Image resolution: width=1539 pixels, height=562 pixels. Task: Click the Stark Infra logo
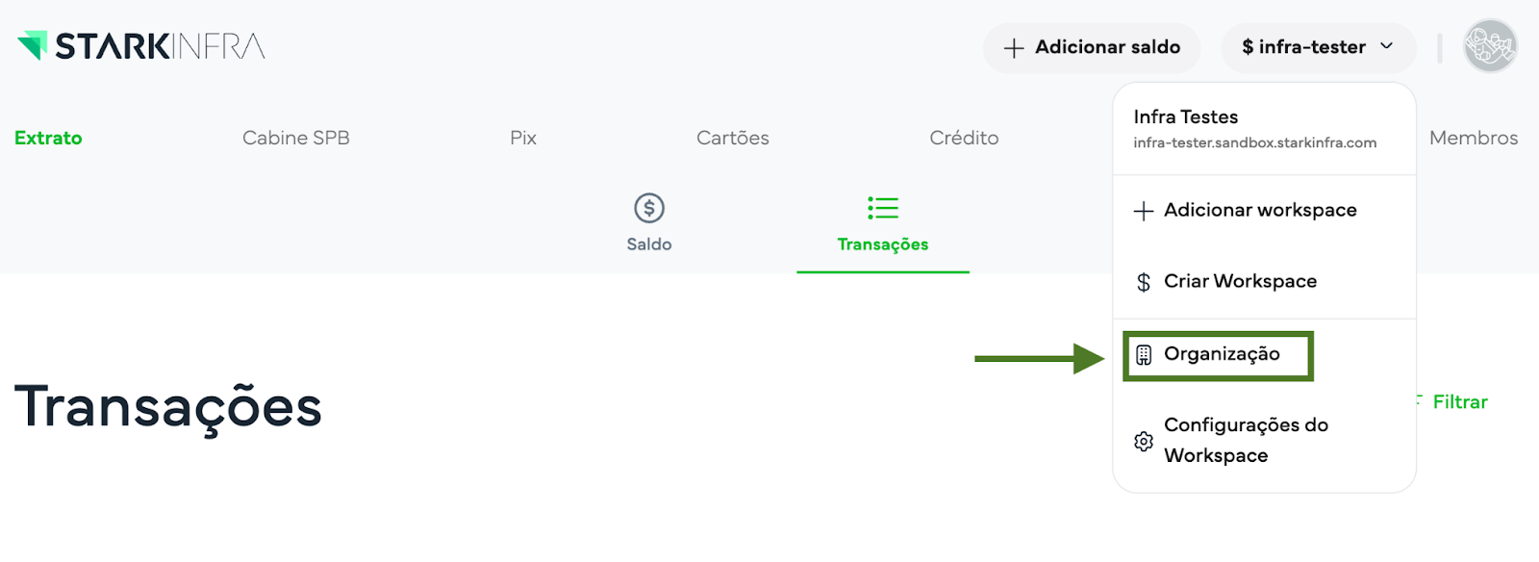(x=141, y=46)
